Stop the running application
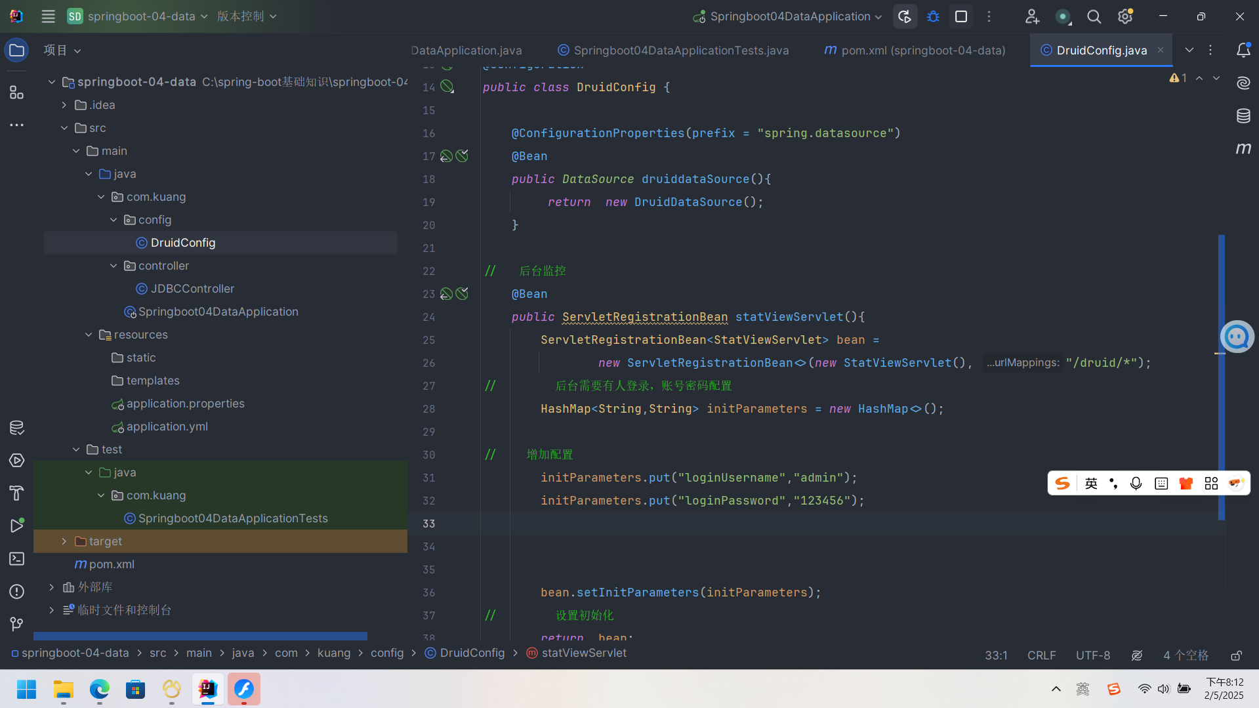The width and height of the screenshot is (1259, 708). click(961, 16)
